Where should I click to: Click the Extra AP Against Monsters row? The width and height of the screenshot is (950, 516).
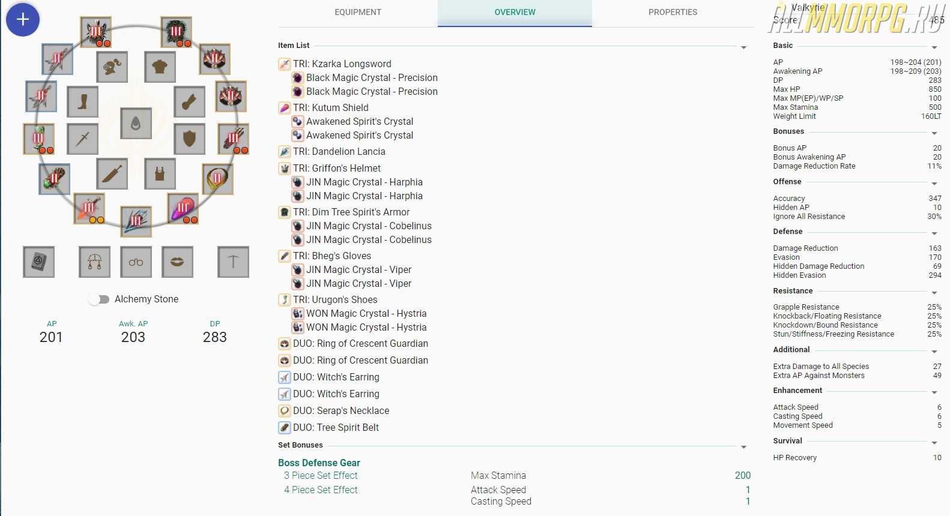click(x=857, y=376)
